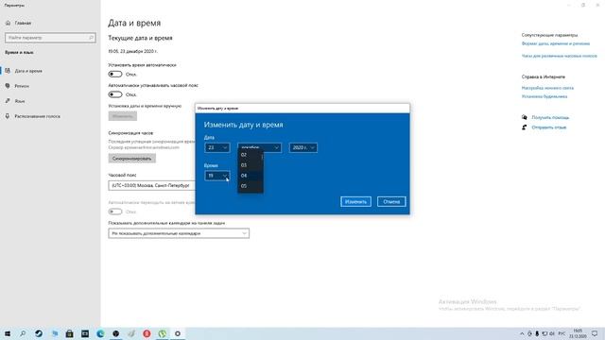Toggle the greyed-out daylight saving switch

[x=115, y=212]
